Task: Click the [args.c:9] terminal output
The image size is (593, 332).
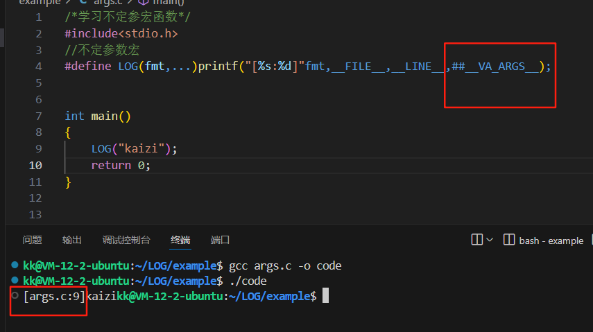Action: coord(55,296)
